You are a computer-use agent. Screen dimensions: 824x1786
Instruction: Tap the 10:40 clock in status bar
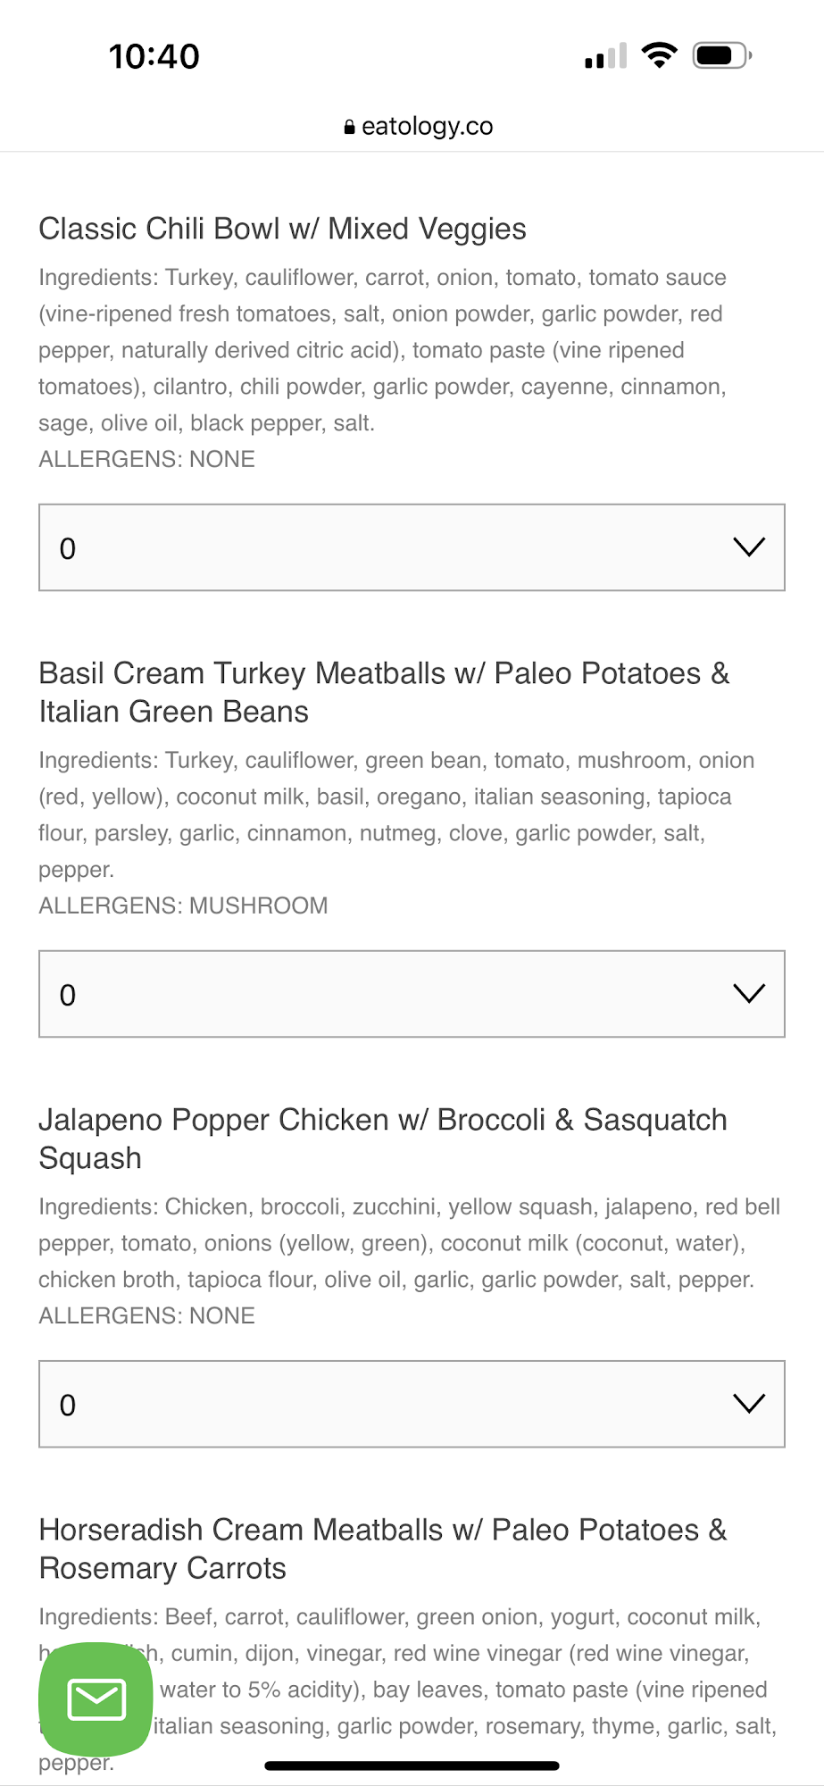tap(154, 56)
